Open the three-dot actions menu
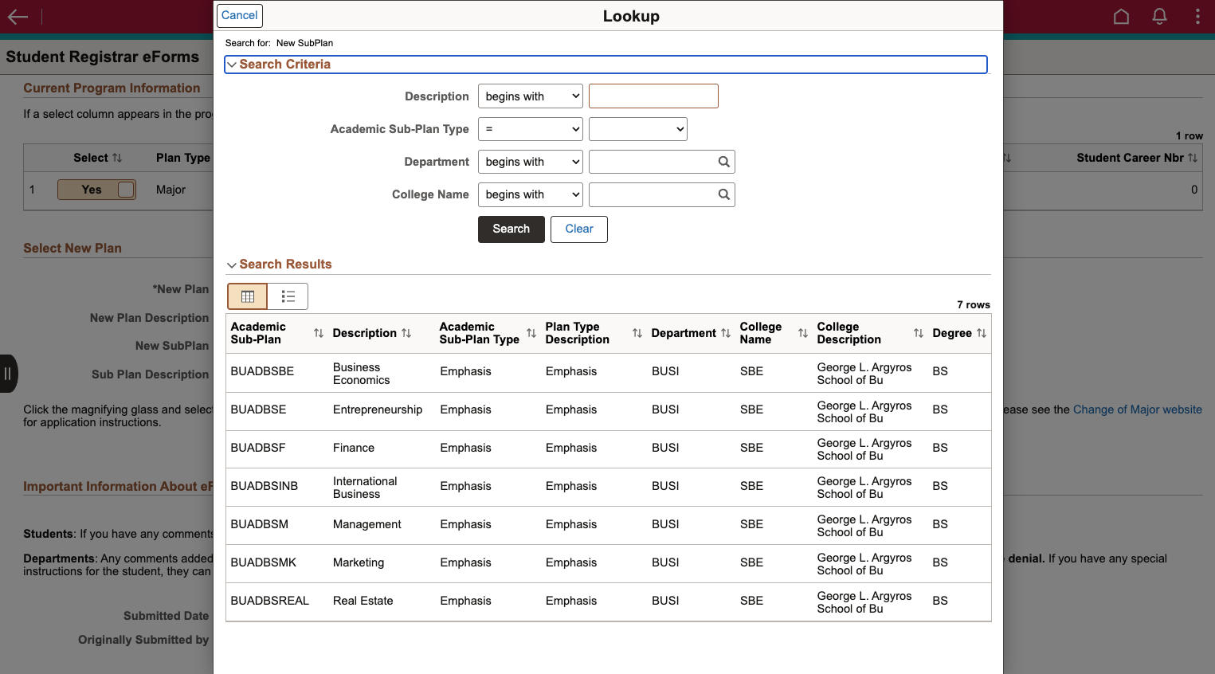This screenshot has height=674, width=1215. coord(1197,17)
